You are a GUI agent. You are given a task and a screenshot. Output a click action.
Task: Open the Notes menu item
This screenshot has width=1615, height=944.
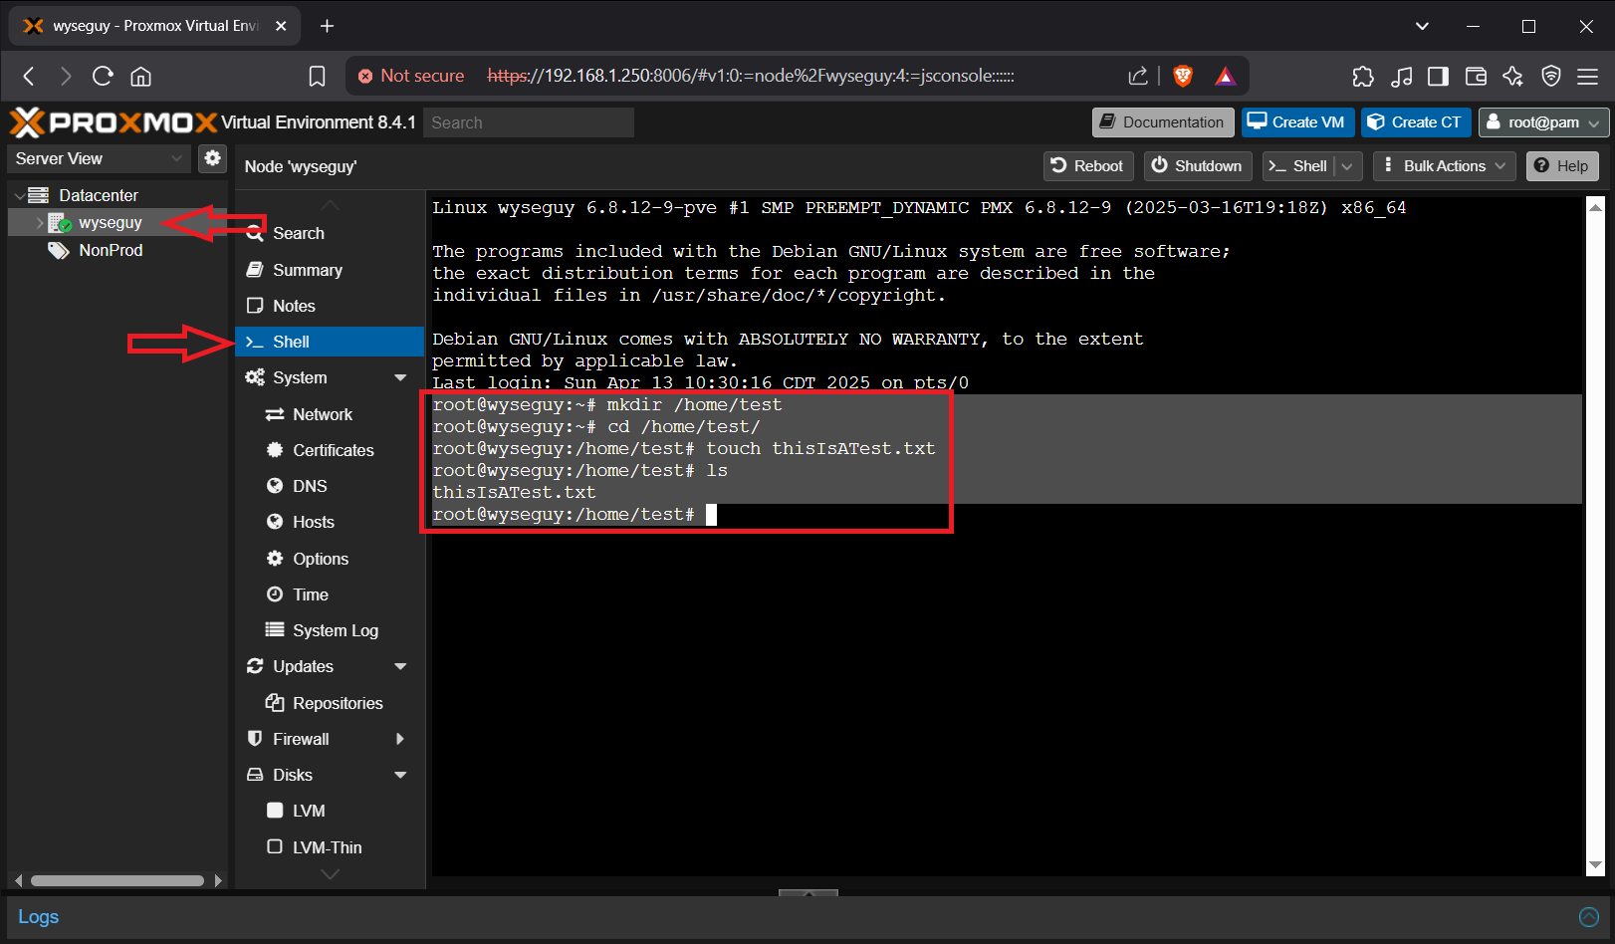[x=330, y=306]
